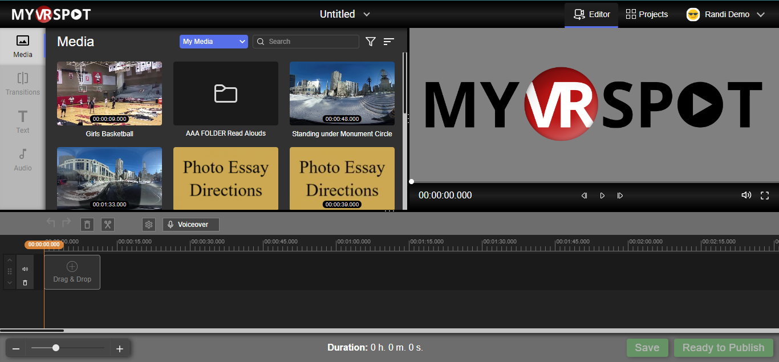The height and width of the screenshot is (362, 779).
Task: Go to the Projects tab
Action: 647,14
